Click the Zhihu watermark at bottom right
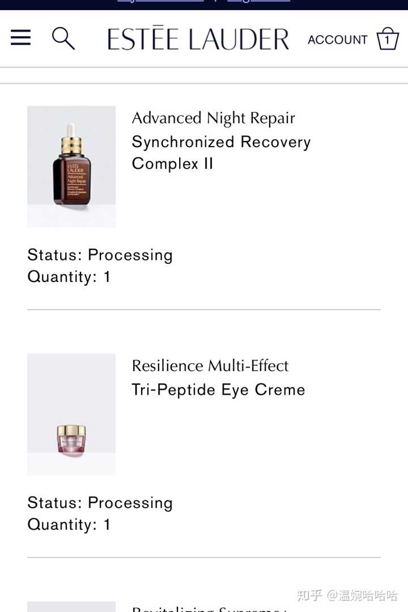 [347, 595]
